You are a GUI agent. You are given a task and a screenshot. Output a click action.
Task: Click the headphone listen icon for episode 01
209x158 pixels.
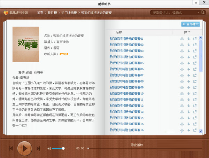pos(182,39)
